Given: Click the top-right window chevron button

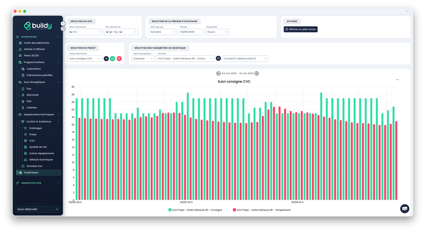Looking at the screenshot, I should (x=407, y=11).
